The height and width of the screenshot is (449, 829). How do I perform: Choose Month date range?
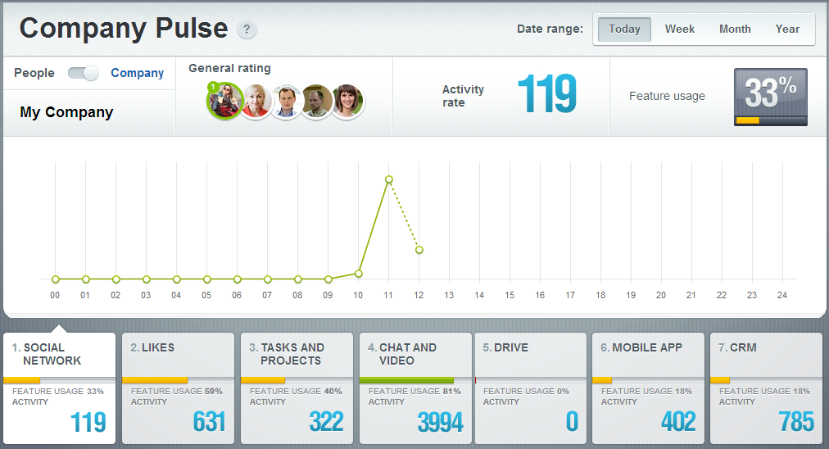(735, 29)
